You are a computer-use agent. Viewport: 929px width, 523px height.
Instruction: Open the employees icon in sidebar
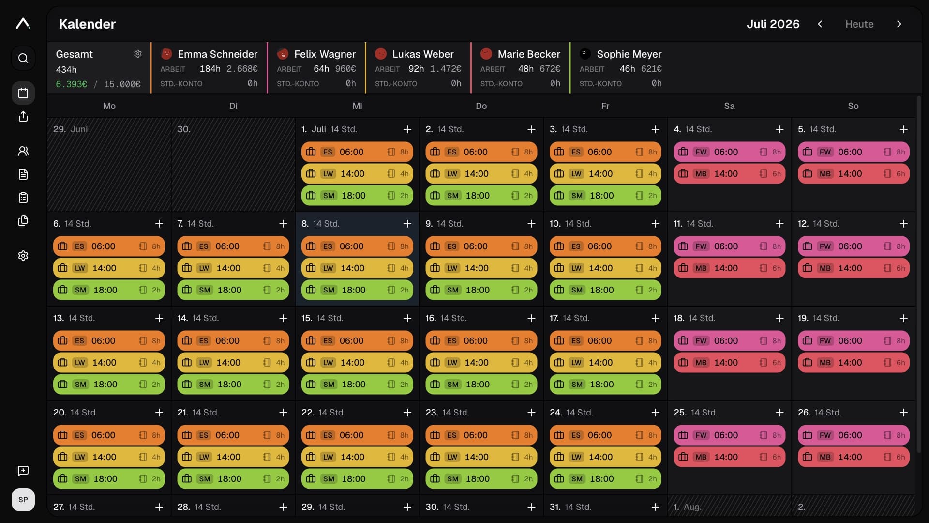tap(23, 151)
